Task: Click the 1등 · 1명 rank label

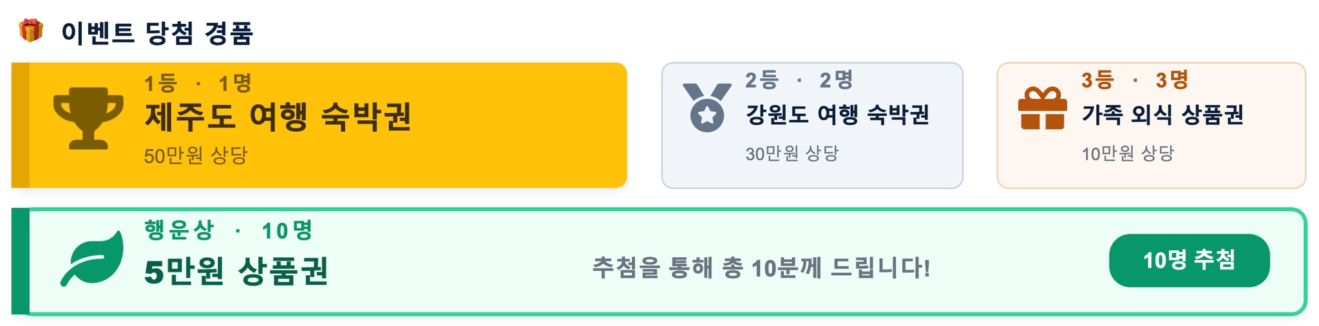Action: point(198,83)
